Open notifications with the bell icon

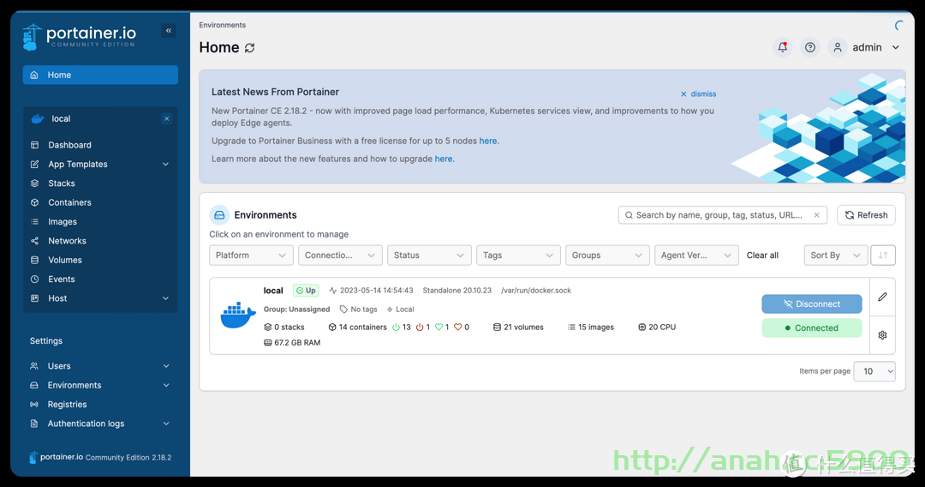point(782,47)
